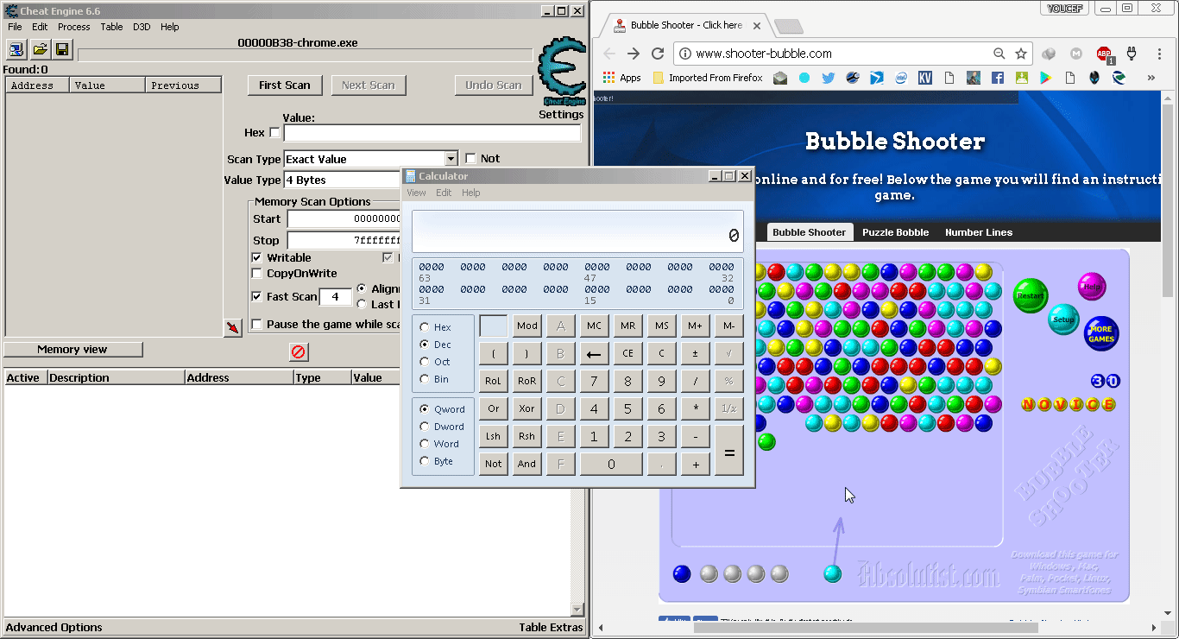Click the Adblock Plus icon in Chrome toolbar

(x=1106, y=52)
